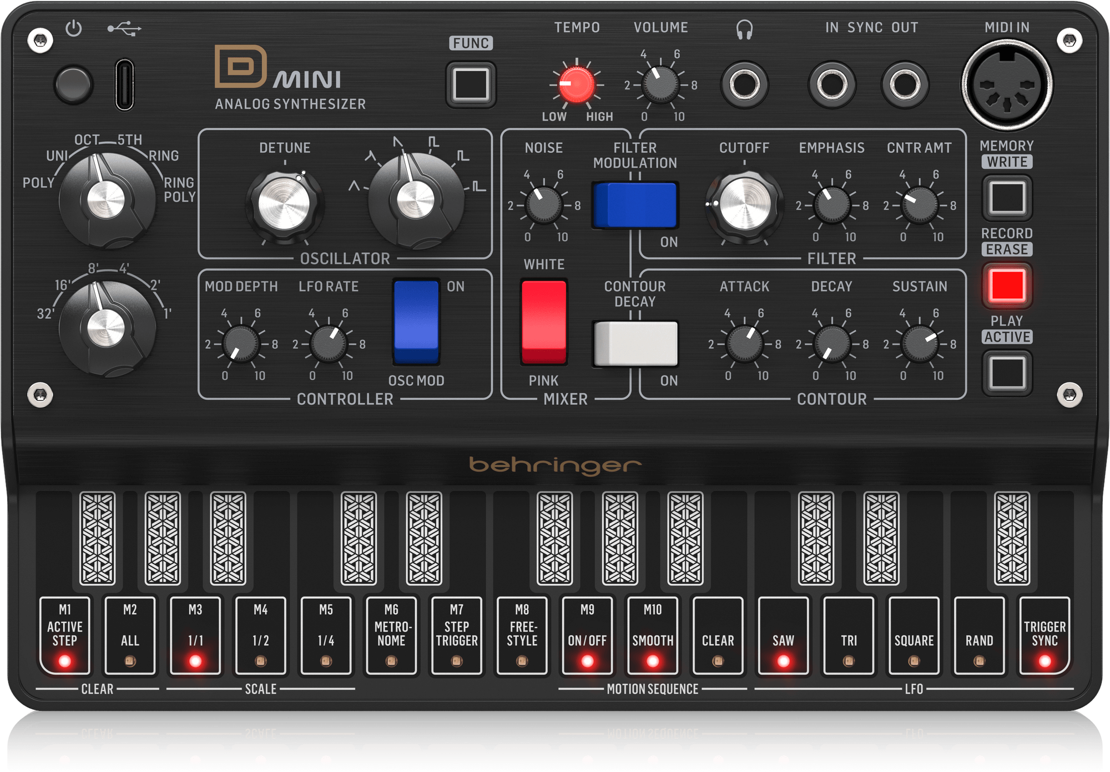This screenshot has height=772, width=1110.
Task: Tap the M2 ALL key
Action: pyautogui.click(x=130, y=635)
